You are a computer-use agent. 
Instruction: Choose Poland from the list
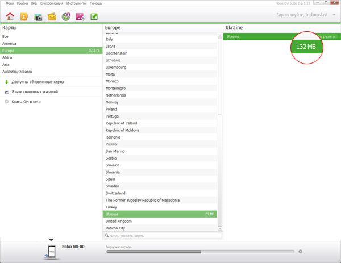click(160, 109)
